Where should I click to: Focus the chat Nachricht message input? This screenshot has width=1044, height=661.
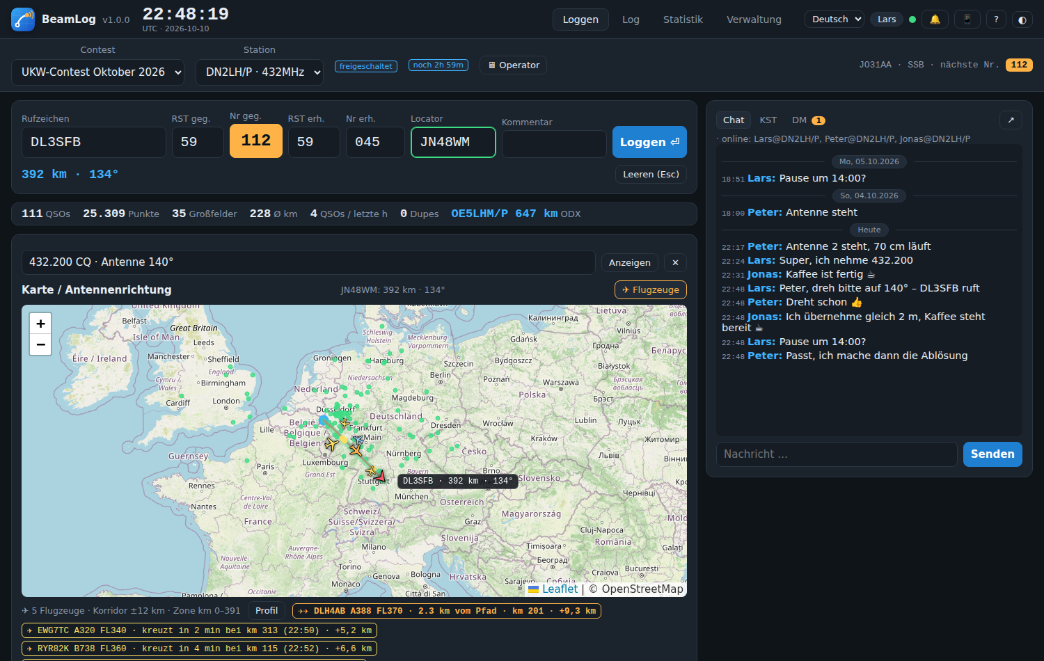[x=837, y=454]
